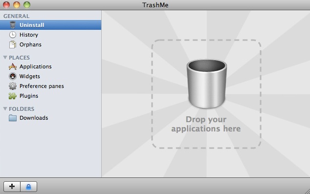This screenshot has width=310, height=194.
Task: Click the Uninstall trash can icon
Action: tap(13, 25)
